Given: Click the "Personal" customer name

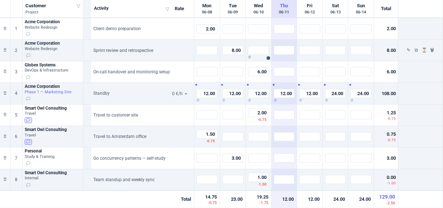Looking at the screenshot, I should pos(33,151).
